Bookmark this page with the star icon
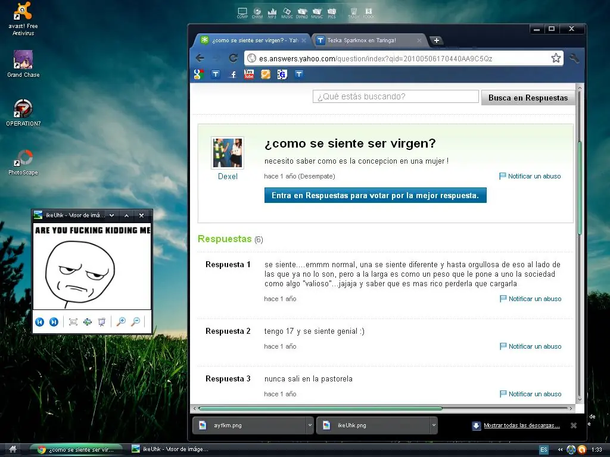Image resolution: width=610 pixels, height=457 pixels. tap(556, 58)
